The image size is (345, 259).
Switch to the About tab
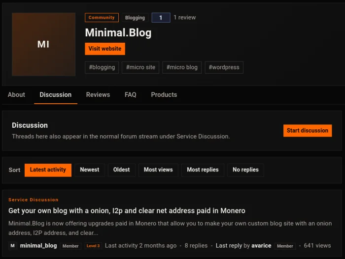pos(16,94)
